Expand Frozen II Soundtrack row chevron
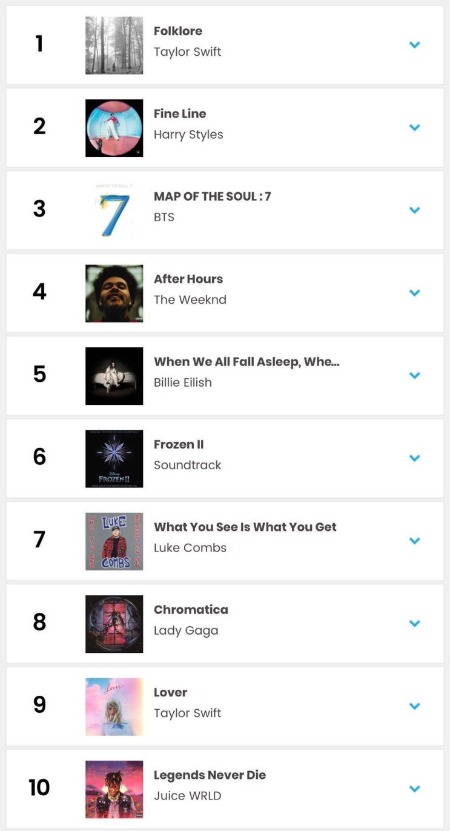The height and width of the screenshot is (831, 450). [415, 458]
